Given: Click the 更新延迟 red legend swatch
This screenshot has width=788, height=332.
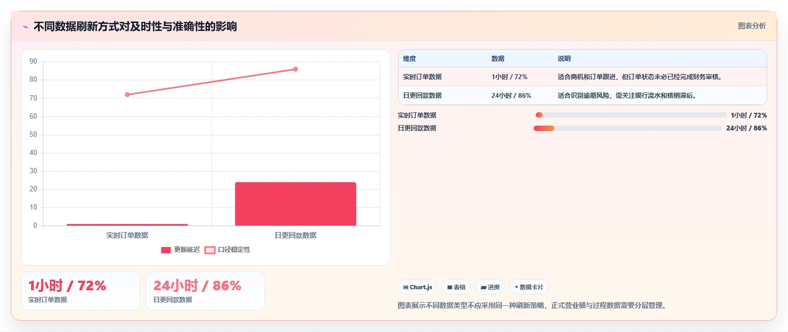Looking at the screenshot, I should (x=166, y=250).
